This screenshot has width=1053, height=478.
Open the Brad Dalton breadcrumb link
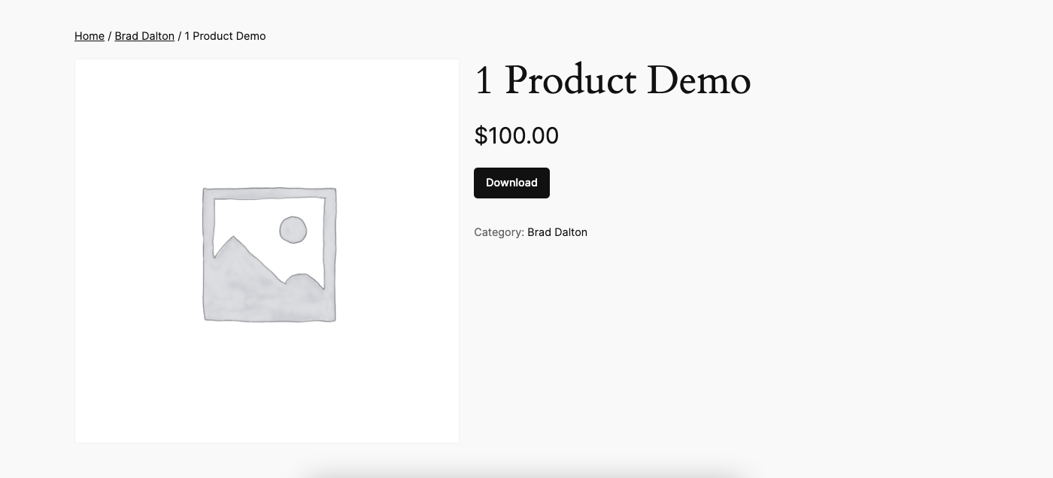coord(144,36)
